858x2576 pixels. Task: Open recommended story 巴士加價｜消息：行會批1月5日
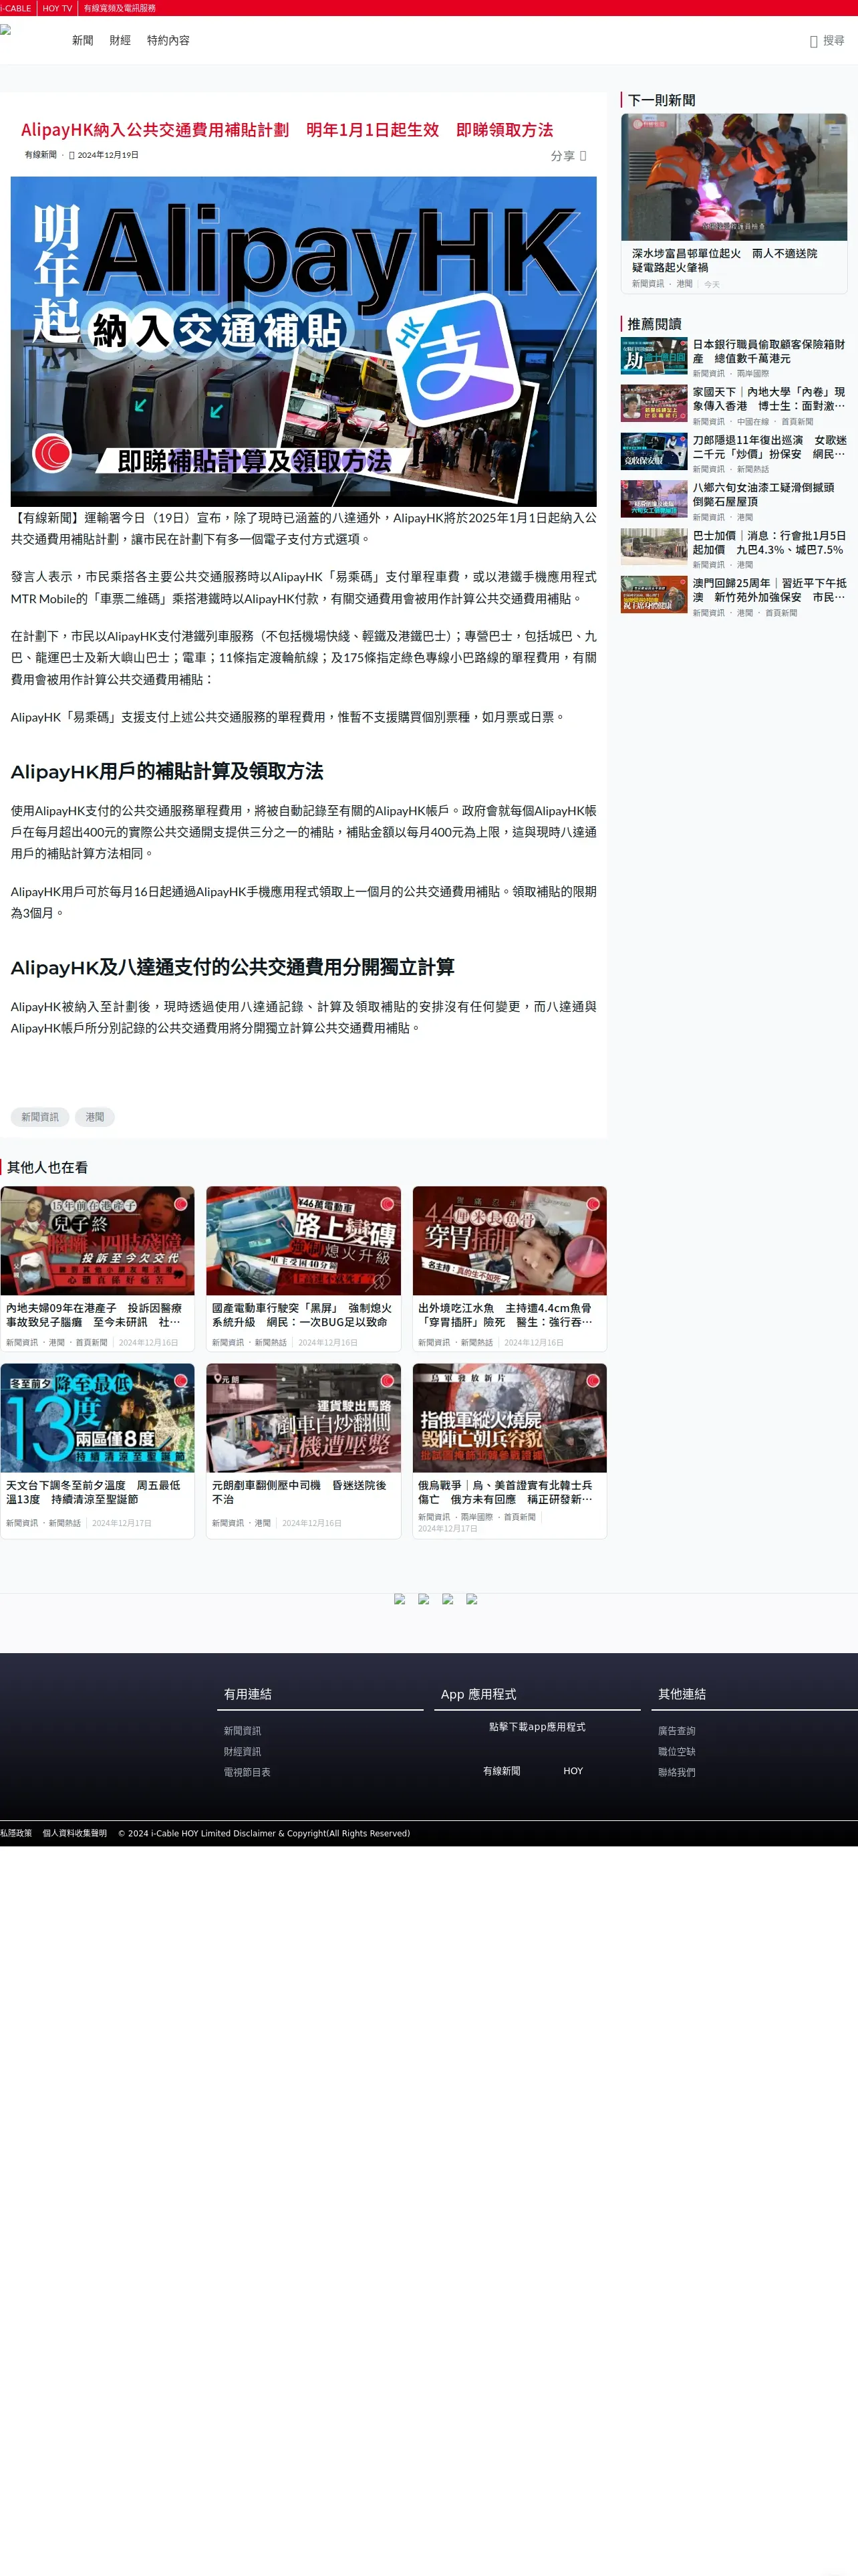[769, 543]
